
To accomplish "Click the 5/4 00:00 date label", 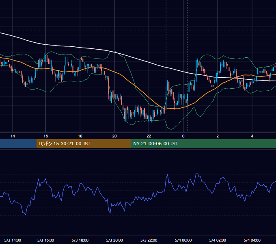I will [183, 240].
